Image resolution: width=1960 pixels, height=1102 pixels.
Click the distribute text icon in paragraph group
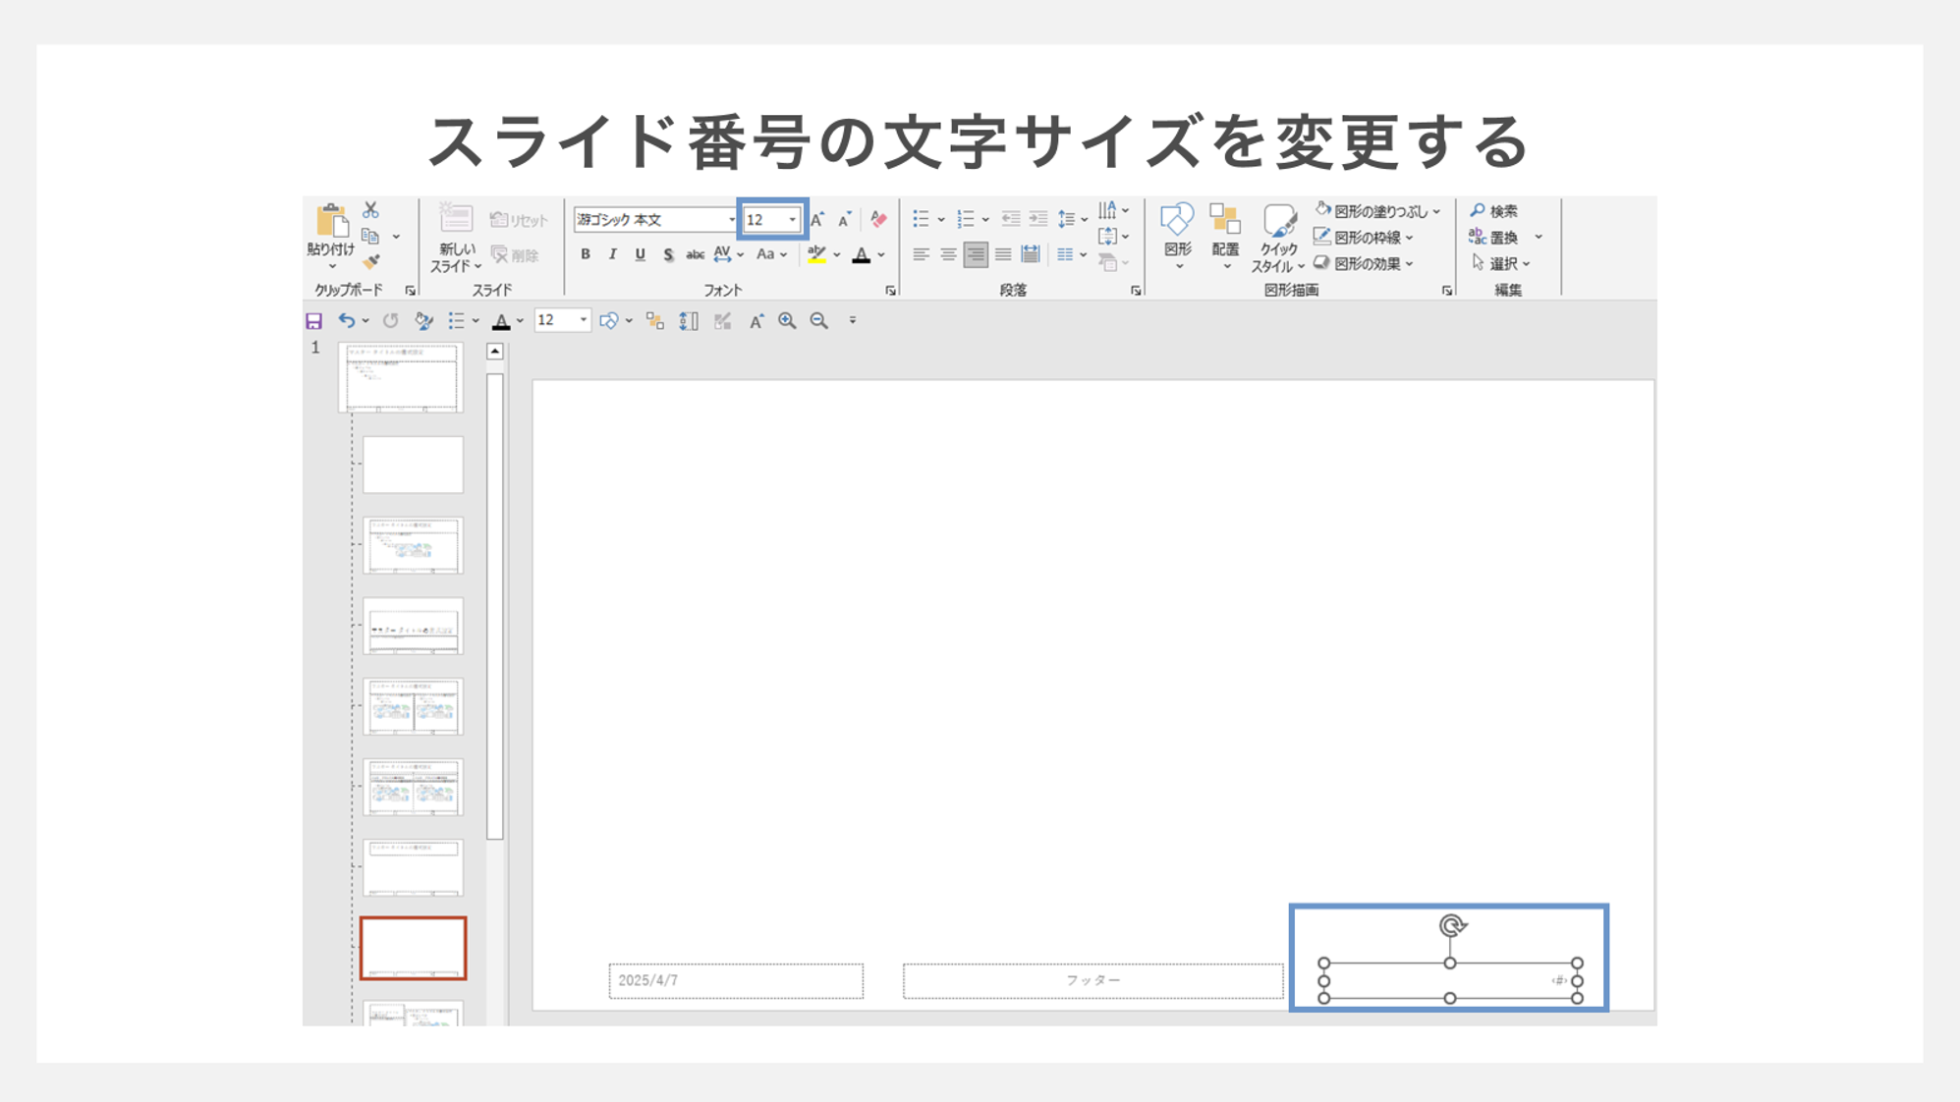[x=1030, y=254]
